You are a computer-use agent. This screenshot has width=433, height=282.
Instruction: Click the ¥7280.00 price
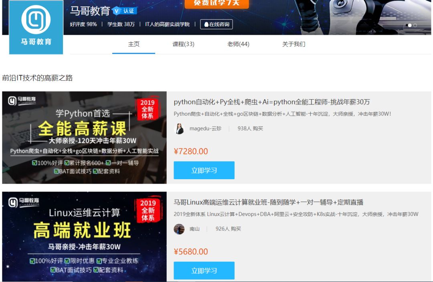[x=191, y=152]
